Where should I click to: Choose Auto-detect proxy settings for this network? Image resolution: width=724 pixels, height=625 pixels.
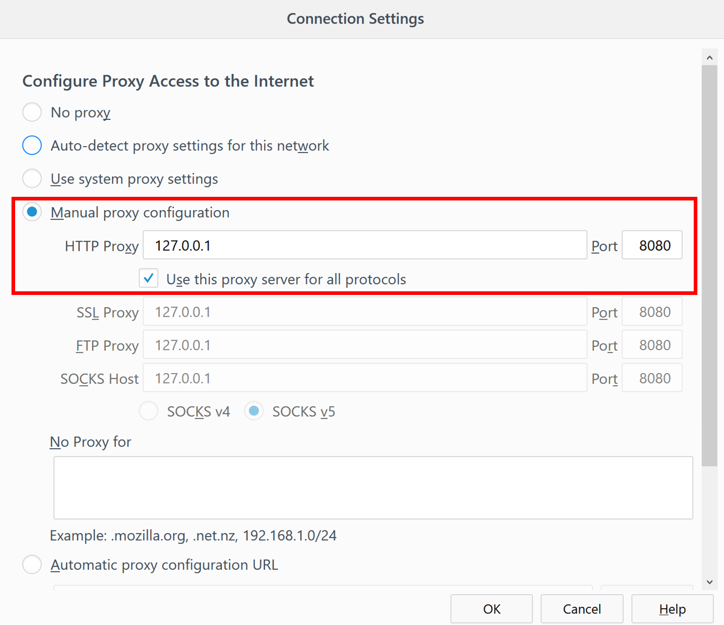(x=32, y=145)
